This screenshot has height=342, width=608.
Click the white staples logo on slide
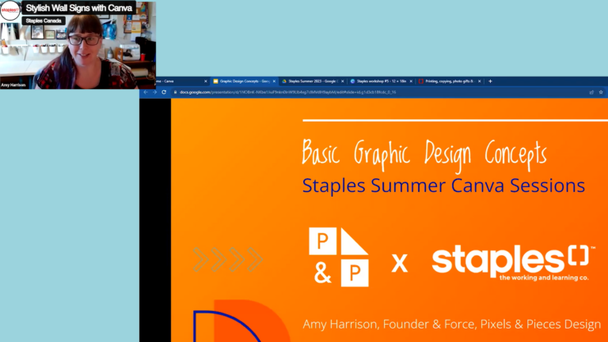[515, 261]
